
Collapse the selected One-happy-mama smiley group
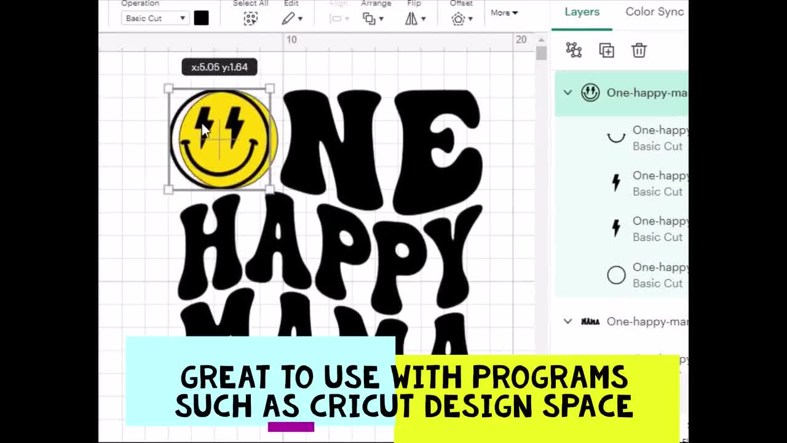(x=568, y=93)
